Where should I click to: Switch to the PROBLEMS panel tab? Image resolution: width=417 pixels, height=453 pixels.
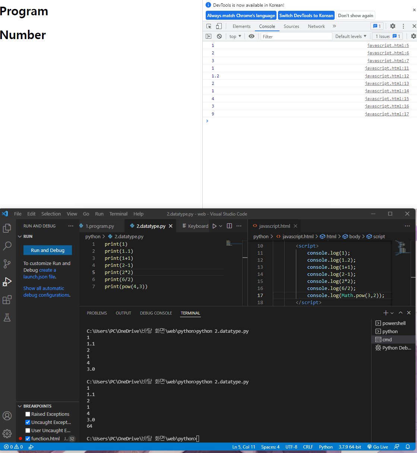(97, 313)
